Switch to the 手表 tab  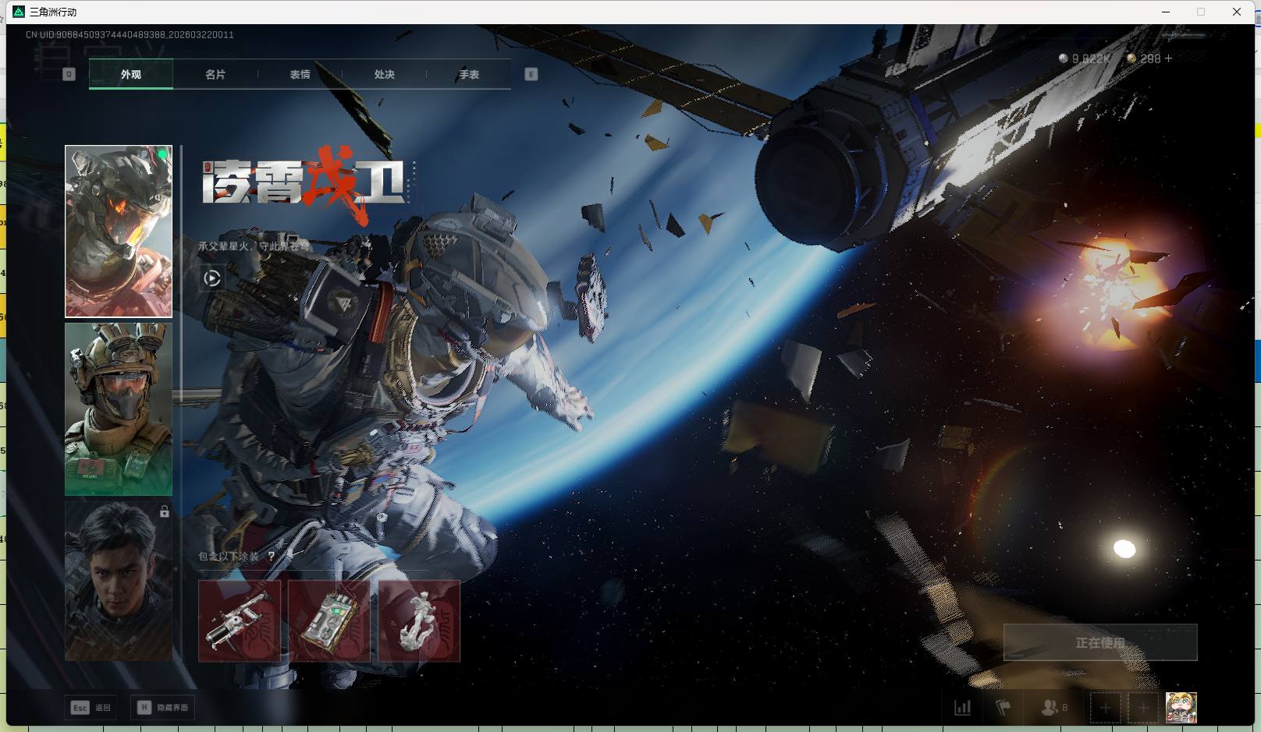point(469,74)
